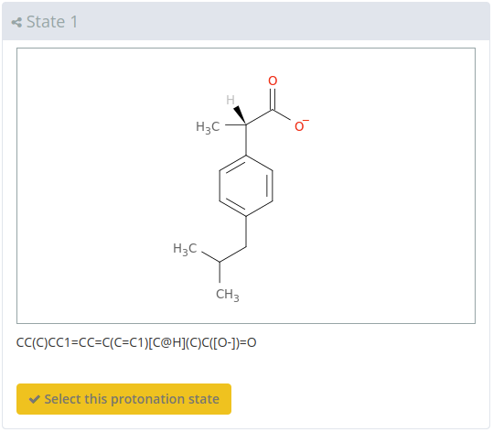
Task: Click the bond from ring to isobutyl chain
Action: [x=246, y=232]
